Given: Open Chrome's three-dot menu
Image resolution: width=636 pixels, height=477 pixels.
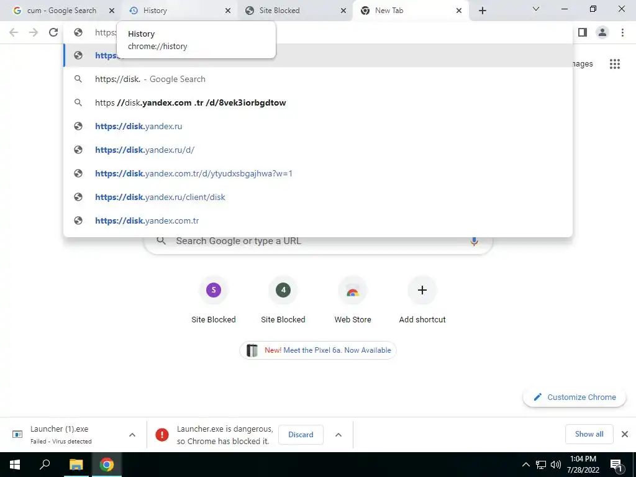Looking at the screenshot, I should (x=622, y=32).
